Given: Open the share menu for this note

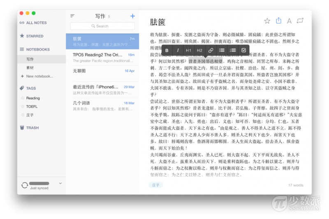Looking at the screenshot, I should point(278,21).
